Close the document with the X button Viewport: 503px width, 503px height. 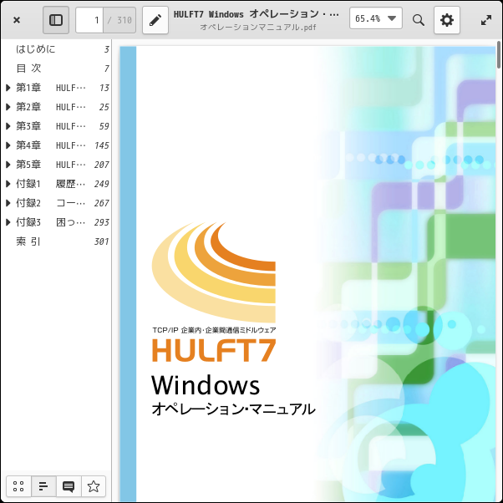[17, 20]
